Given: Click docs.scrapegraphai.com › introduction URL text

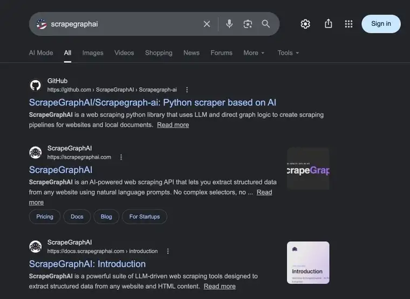Looking at the screenshot, I should tap(102, 251).
